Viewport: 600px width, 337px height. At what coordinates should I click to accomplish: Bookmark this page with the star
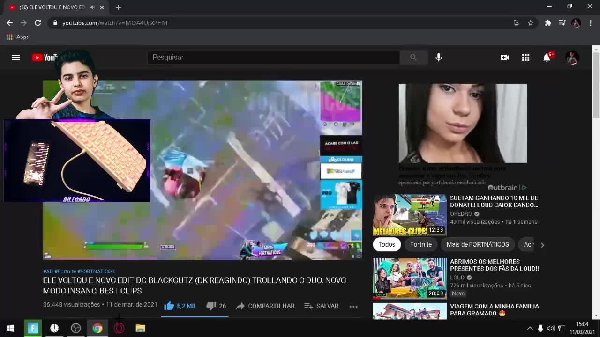click(x=530, y=22)
